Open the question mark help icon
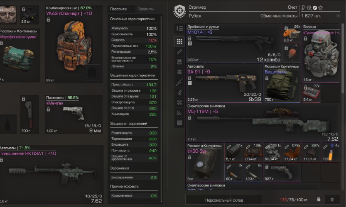 [338, 16]
